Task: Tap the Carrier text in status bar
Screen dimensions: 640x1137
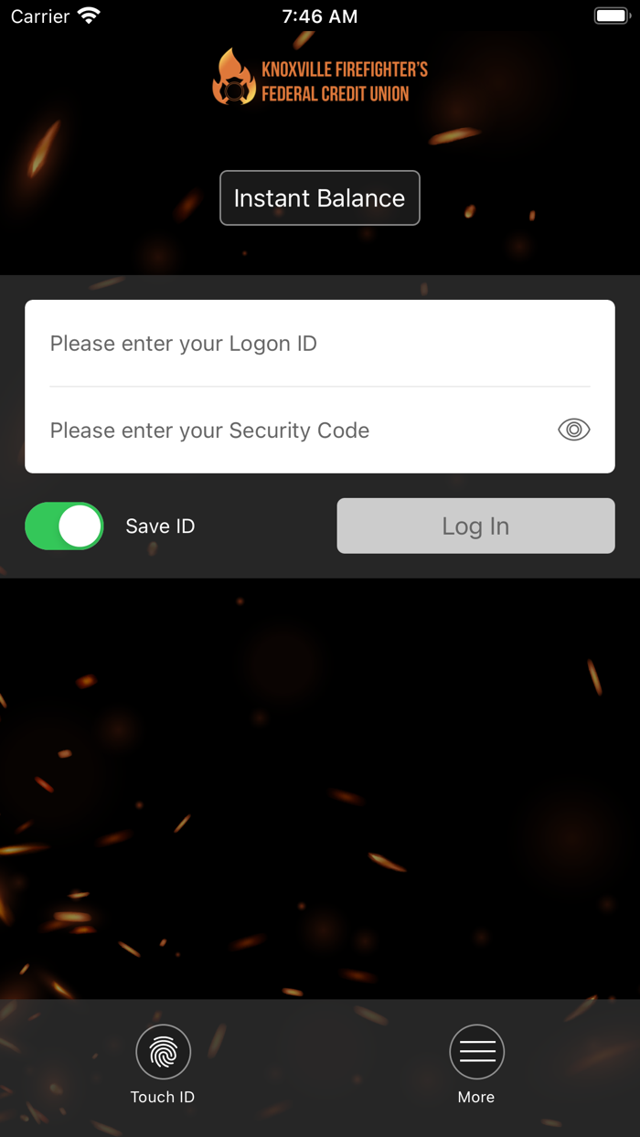Action: coord(40,16)
